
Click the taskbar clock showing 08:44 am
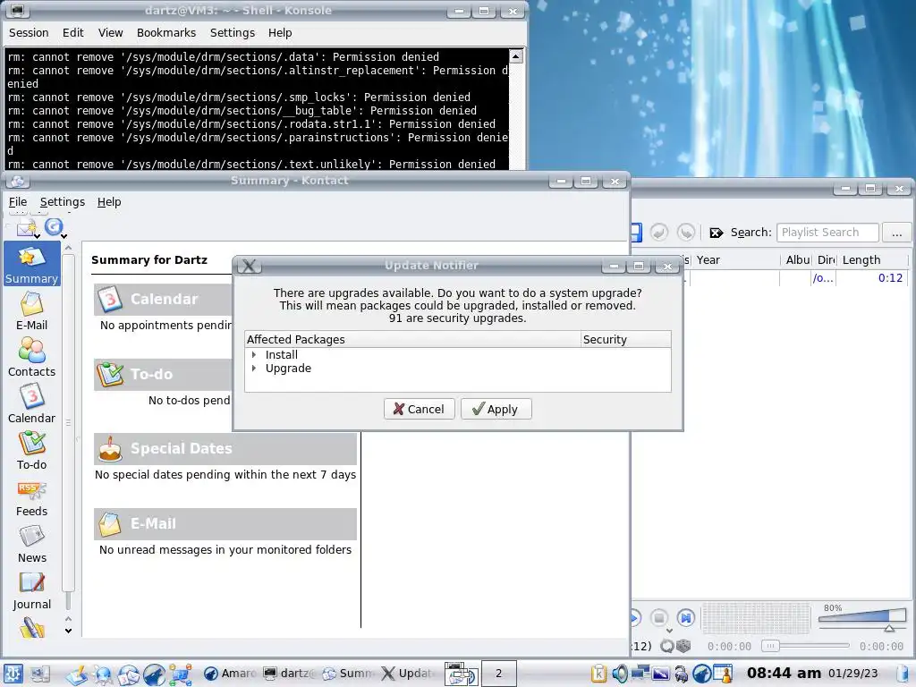click(x=784, y=674)
